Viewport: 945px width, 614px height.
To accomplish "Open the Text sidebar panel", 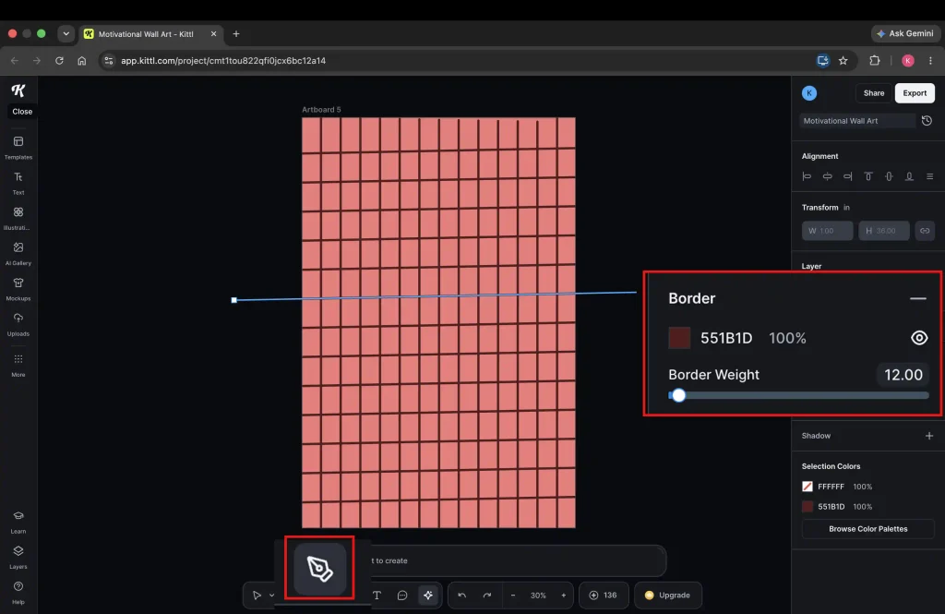I will pyautogui.click(x=18, y=183).
